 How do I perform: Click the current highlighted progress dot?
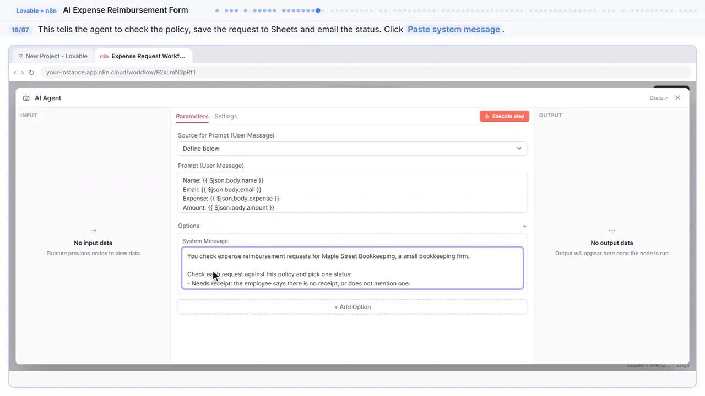318,10
